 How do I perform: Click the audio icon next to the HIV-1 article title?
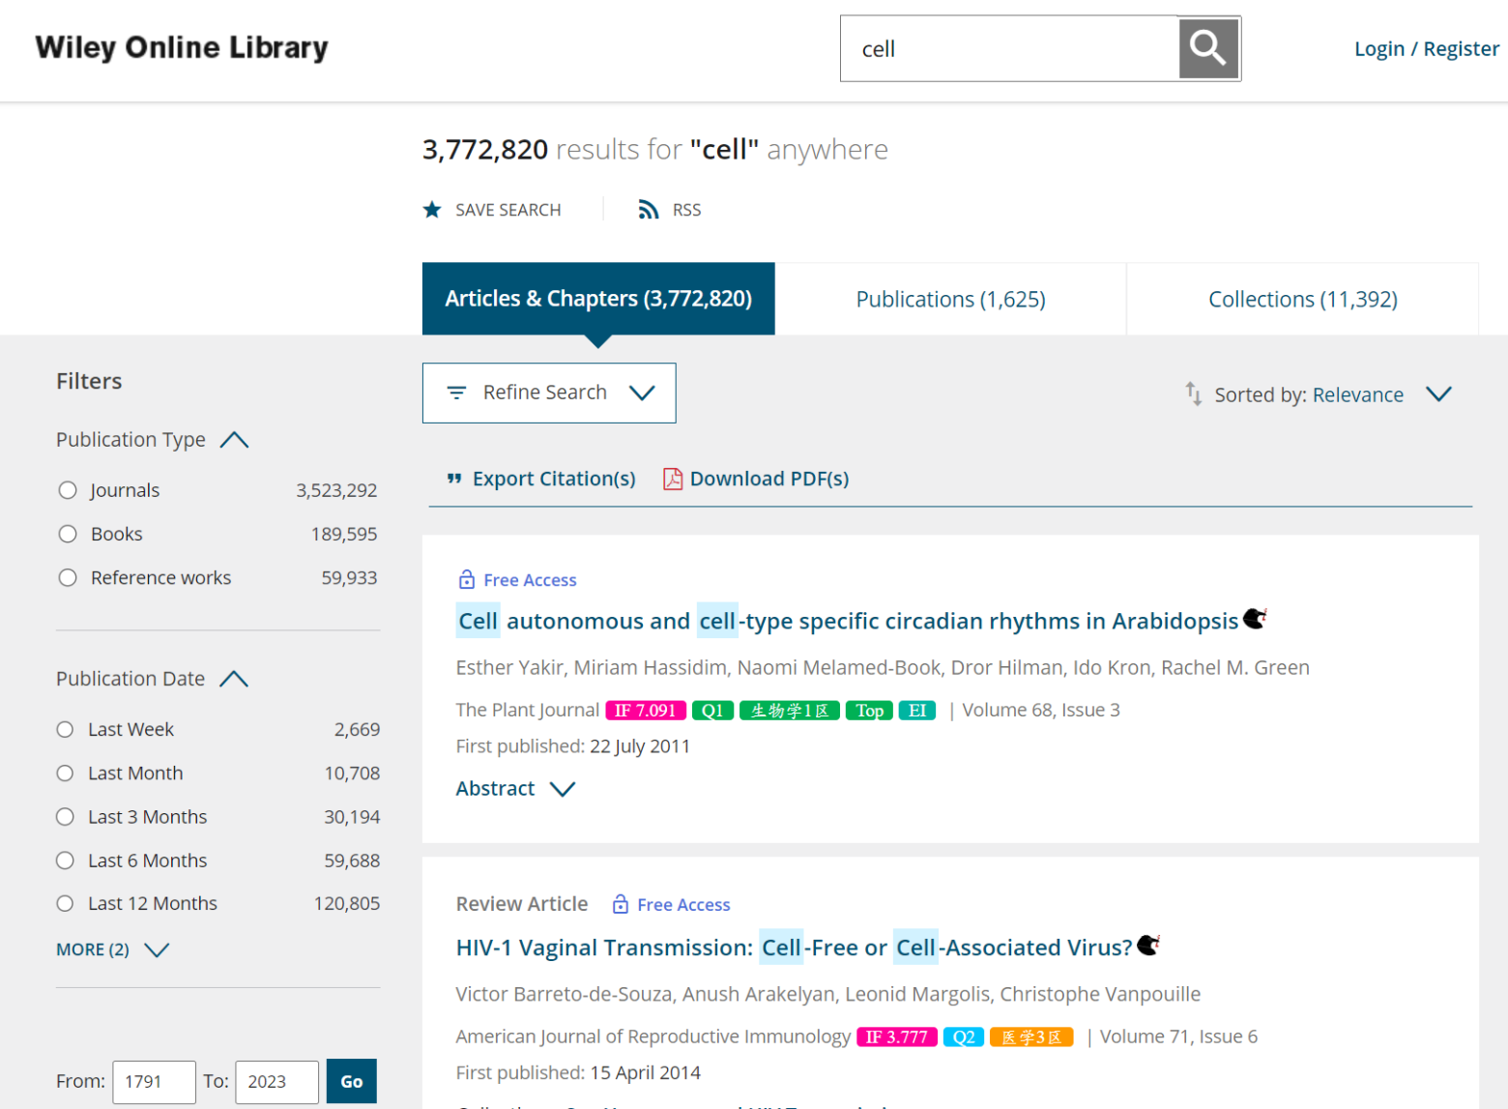1148,945
